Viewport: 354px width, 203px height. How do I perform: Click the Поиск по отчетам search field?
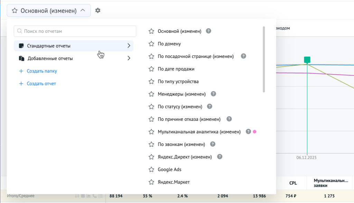[75, 31]
